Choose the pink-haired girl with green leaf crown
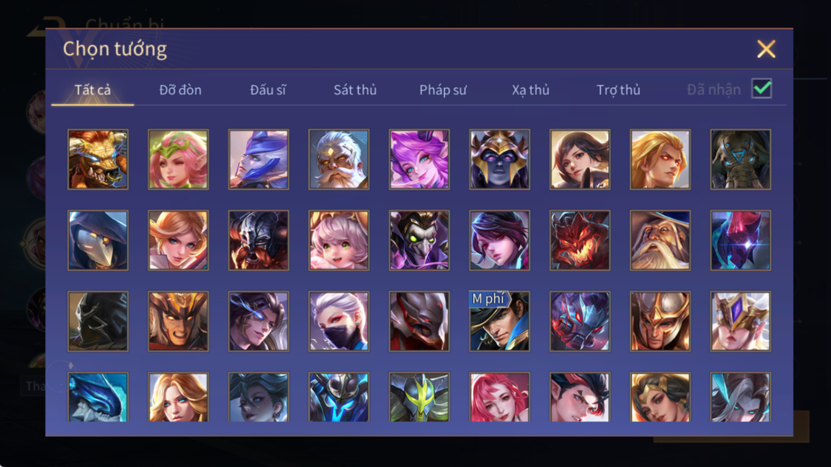 point(178,160)
